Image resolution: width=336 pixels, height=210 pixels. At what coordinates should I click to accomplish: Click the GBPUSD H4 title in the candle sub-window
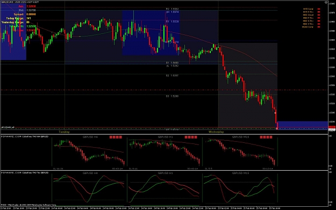pyautogui.click(x=90, y=137)
